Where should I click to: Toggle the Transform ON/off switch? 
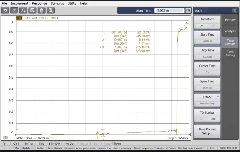[x=207, y=25]
